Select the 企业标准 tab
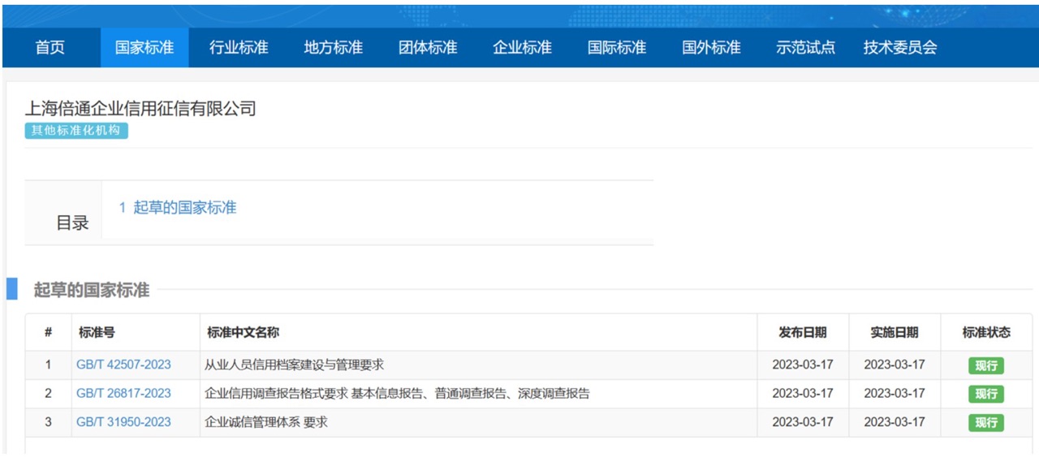Image resolution: width=1039 pixels, height=462 pixels. 522,47
